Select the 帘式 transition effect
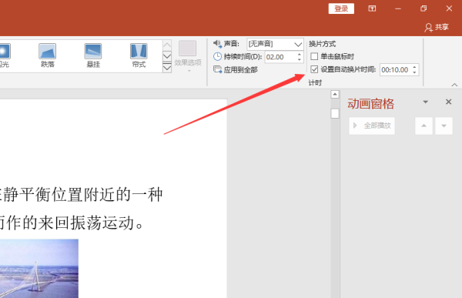Viewport: 462px width, 298px height. pyautogui.click(x=139, y=55)
